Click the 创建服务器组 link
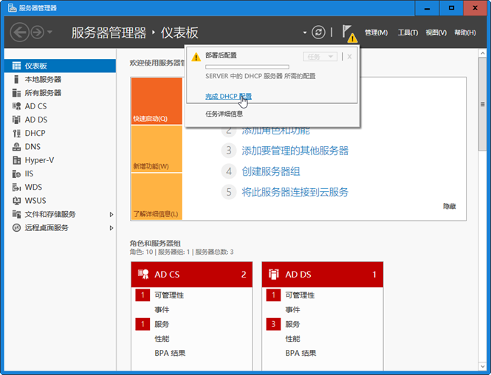The image size is (491, 375). coord(270,171)
